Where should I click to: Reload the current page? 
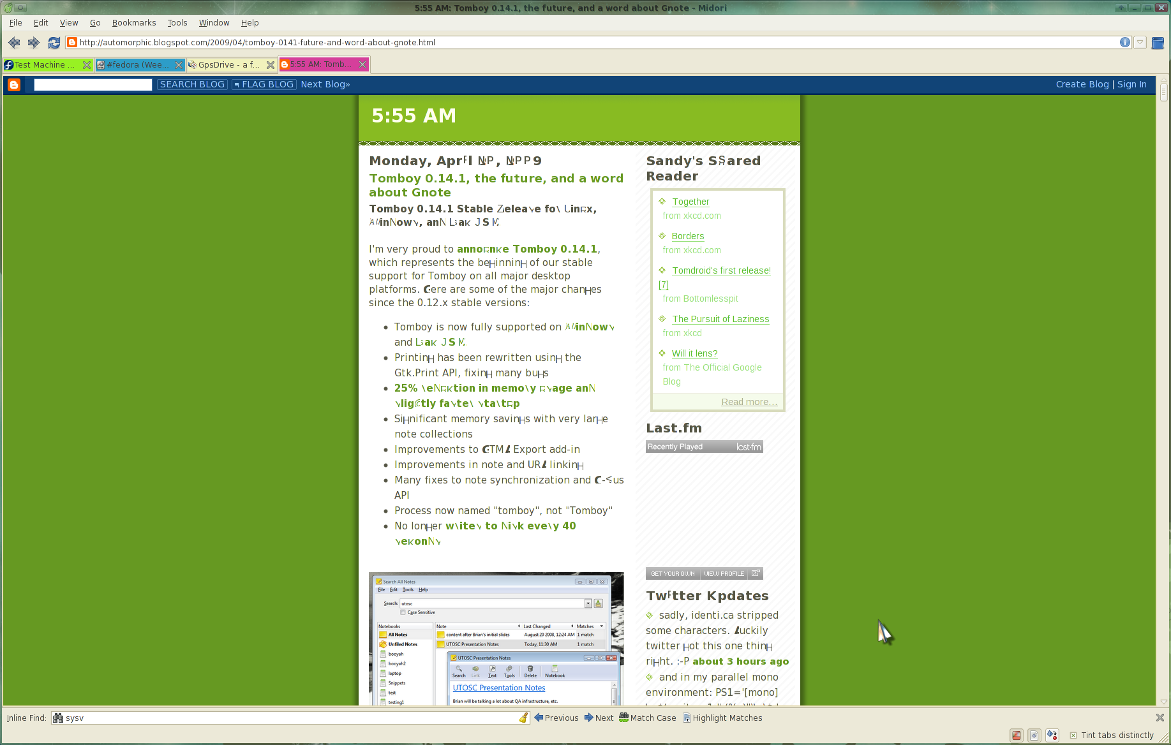(54, 43)
